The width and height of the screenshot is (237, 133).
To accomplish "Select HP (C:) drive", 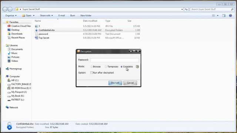I will click(15, 81).
